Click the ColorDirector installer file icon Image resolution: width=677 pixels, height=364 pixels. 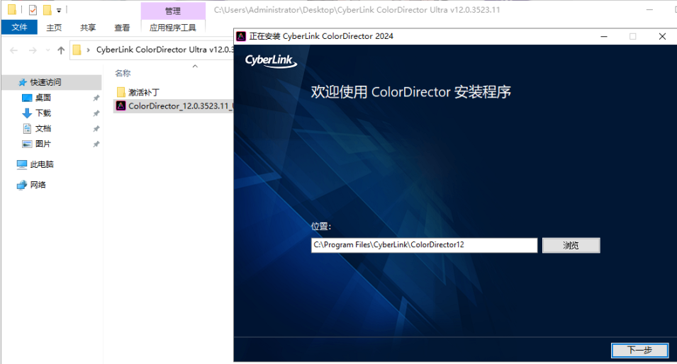pyautogui.click(x=121, y=106)
